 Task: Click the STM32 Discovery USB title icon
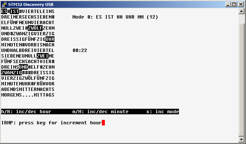(4, 4)
